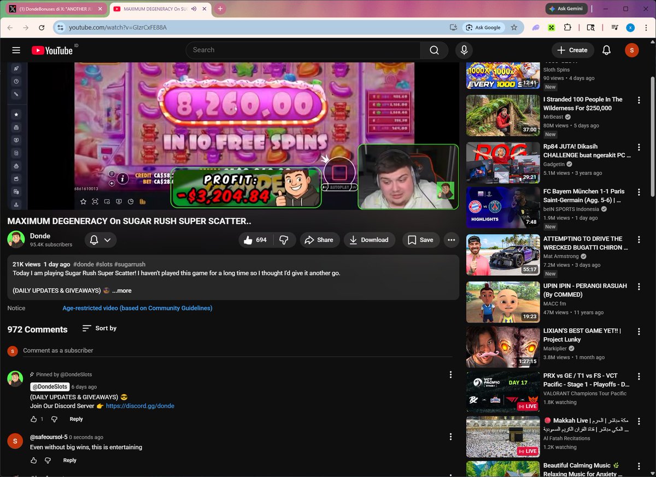The image size is (656, 477).
Task: Open the green pixel extension icon in toolbar
Action: click(552, 27)
